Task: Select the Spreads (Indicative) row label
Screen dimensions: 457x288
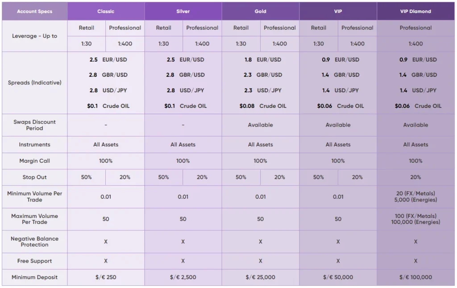Action: [35, 83]
